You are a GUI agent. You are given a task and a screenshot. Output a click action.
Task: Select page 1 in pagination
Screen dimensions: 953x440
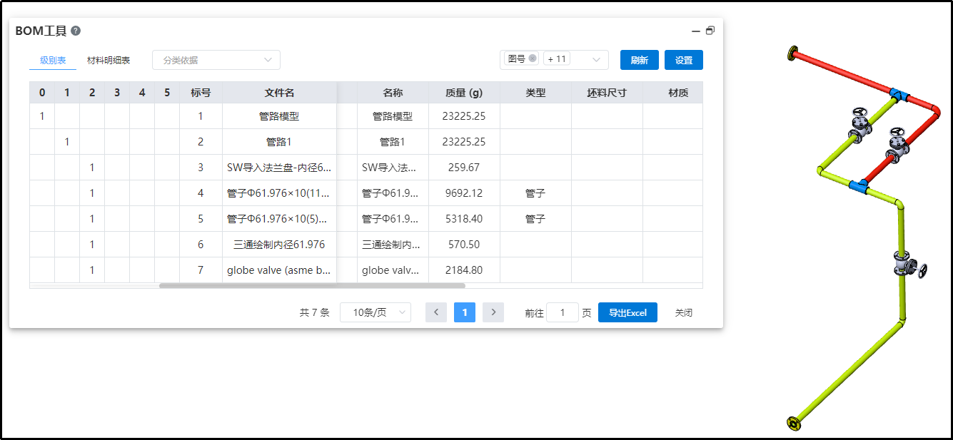click(x=465, y=312)
